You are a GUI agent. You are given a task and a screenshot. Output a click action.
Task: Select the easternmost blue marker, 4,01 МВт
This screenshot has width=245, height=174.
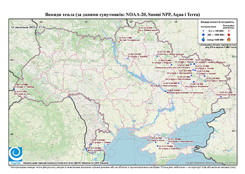click(x=221, y=96)
